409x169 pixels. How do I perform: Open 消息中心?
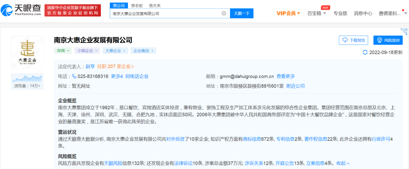[x=363, y=13]
